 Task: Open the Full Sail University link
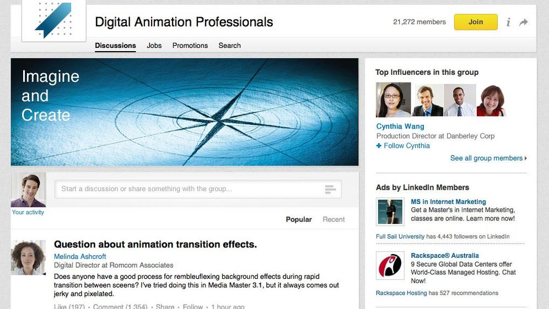[400, 236]
